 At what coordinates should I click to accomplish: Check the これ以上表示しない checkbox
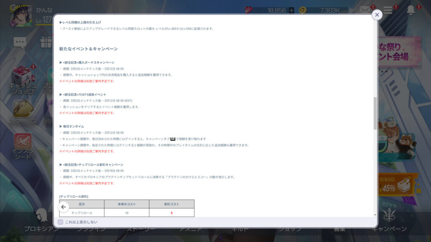(60, 222)
